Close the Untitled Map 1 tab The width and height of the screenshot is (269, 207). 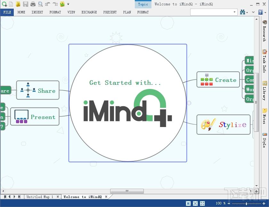[58, 197]
